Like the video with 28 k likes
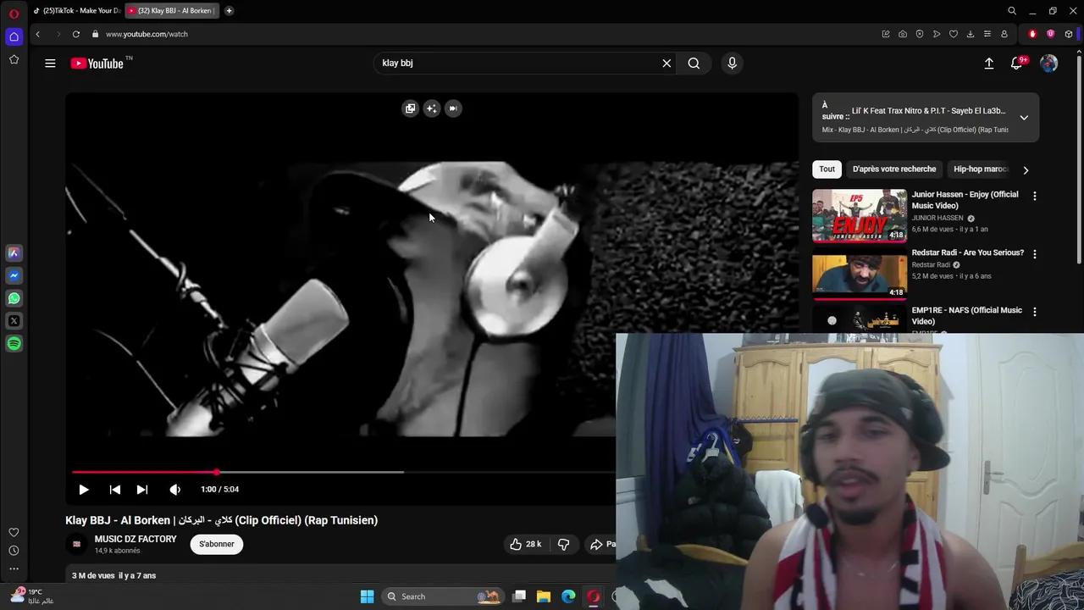The height and width of the screenshot is (610, 1084). coord(525,544)
